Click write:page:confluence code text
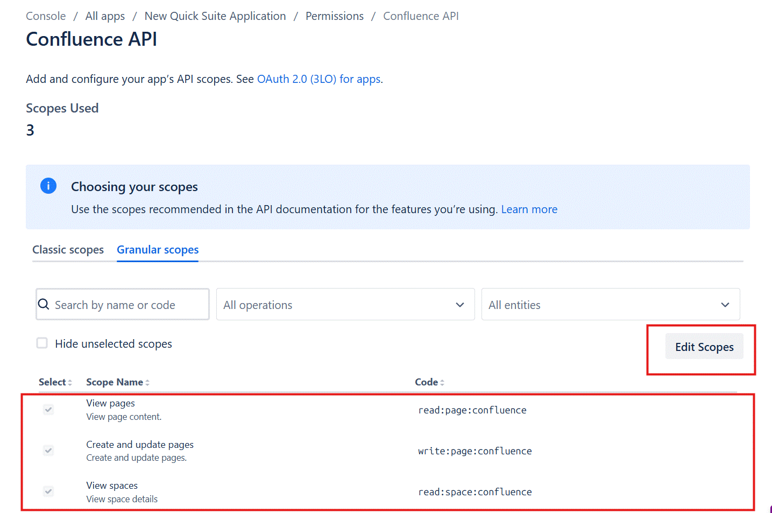This screenshot has width=772, height=513. pyautogui.click(x=475, y=451)
